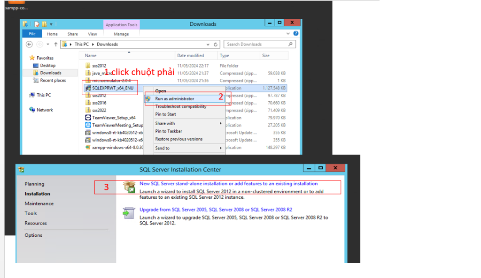The width and height of the screenshot is (481, 278).
Task: Select Installation in the Installation Center sidebar
Action: point(38,194)
